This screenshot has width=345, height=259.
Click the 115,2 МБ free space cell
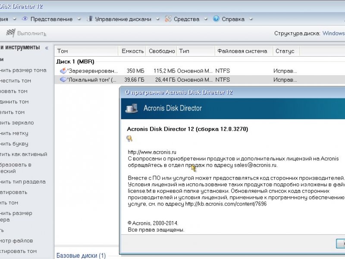pos(164,71)
